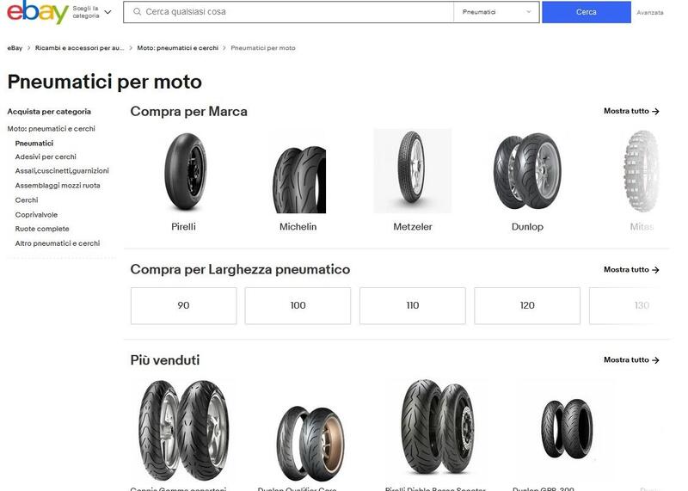Choose the Dunlop brand tire image
Screen dimensions: 688x491
pyautogui.click(x=527, y=171)
